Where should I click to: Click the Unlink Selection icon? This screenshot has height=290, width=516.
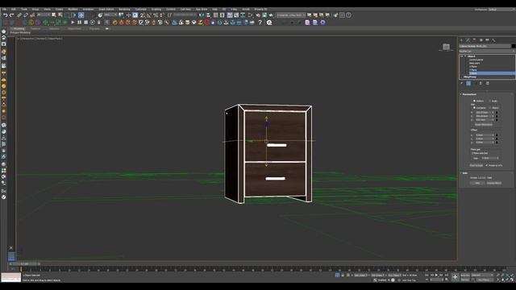26,15
